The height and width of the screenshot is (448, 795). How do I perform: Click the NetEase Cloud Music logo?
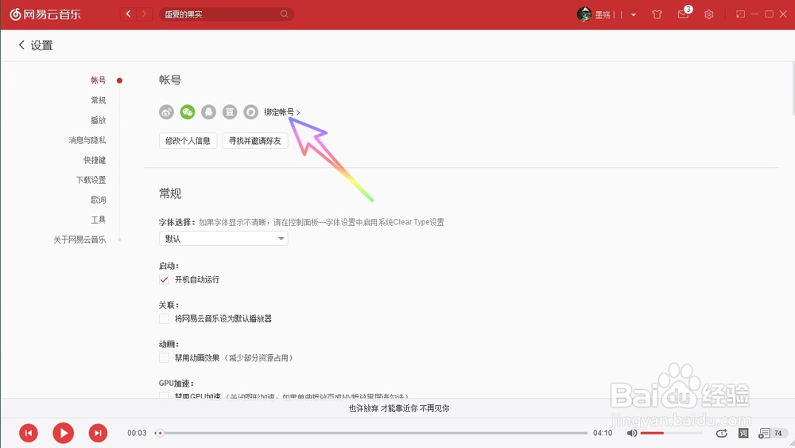(45, 14)
